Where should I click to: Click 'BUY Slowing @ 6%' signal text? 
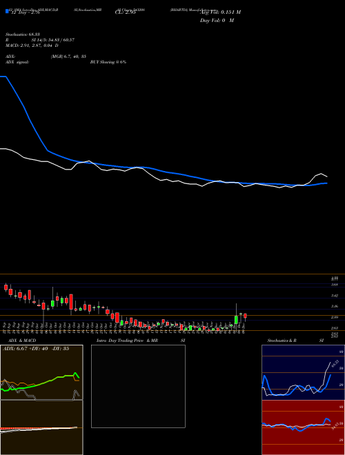pyautogui.click(x=108, y=62)
